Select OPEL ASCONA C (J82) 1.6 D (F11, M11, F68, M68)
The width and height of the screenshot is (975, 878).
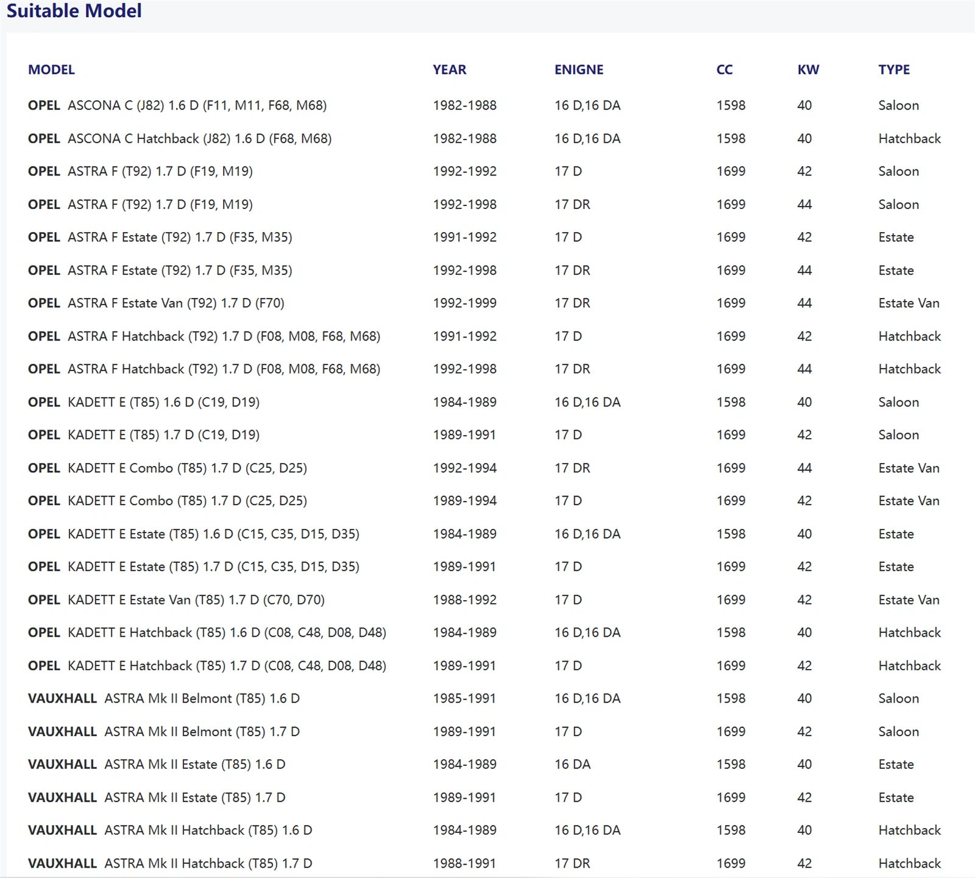(177, 105)
